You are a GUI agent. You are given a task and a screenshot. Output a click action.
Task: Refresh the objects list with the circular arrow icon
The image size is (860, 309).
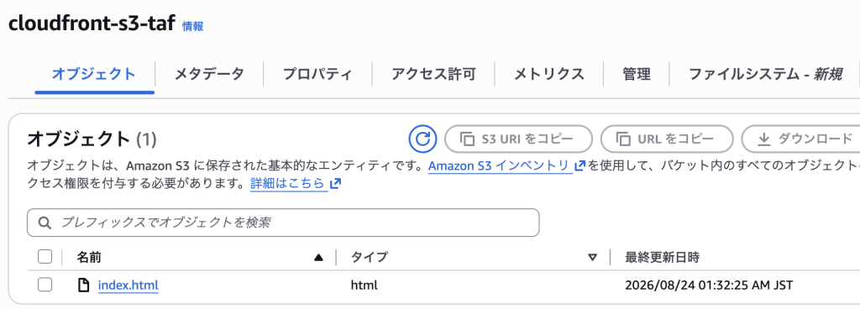pyautogui.click(x=422, y=139)
